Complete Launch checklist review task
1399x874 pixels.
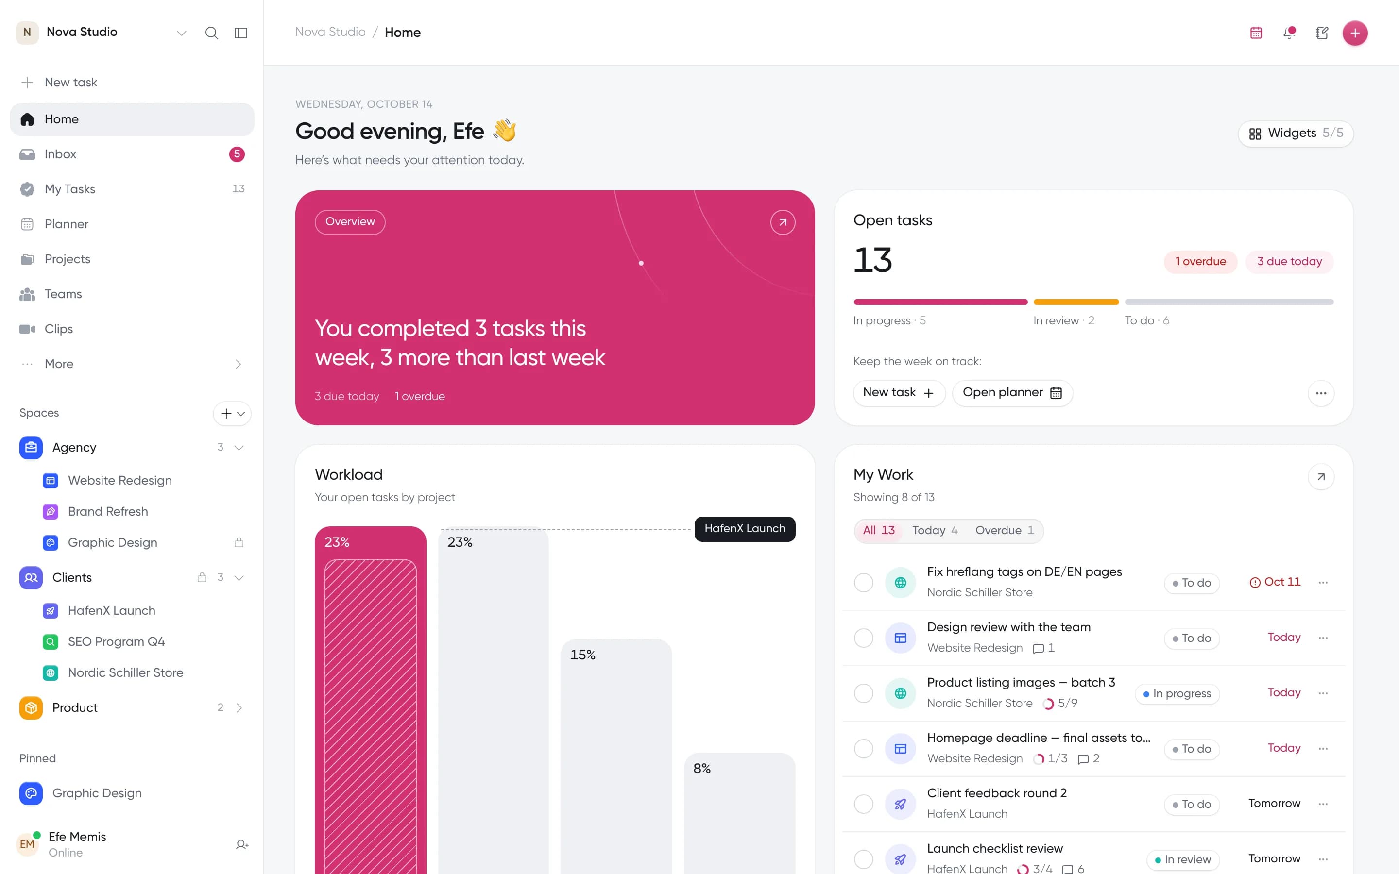point(864,859)
